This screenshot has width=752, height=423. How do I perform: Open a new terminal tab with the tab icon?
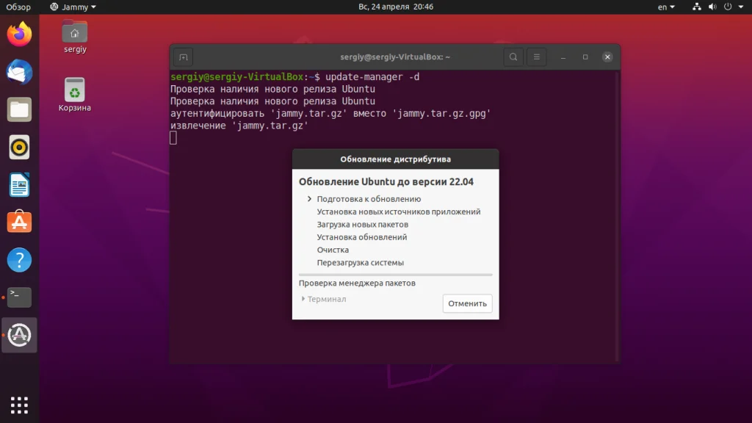(182, 56)
